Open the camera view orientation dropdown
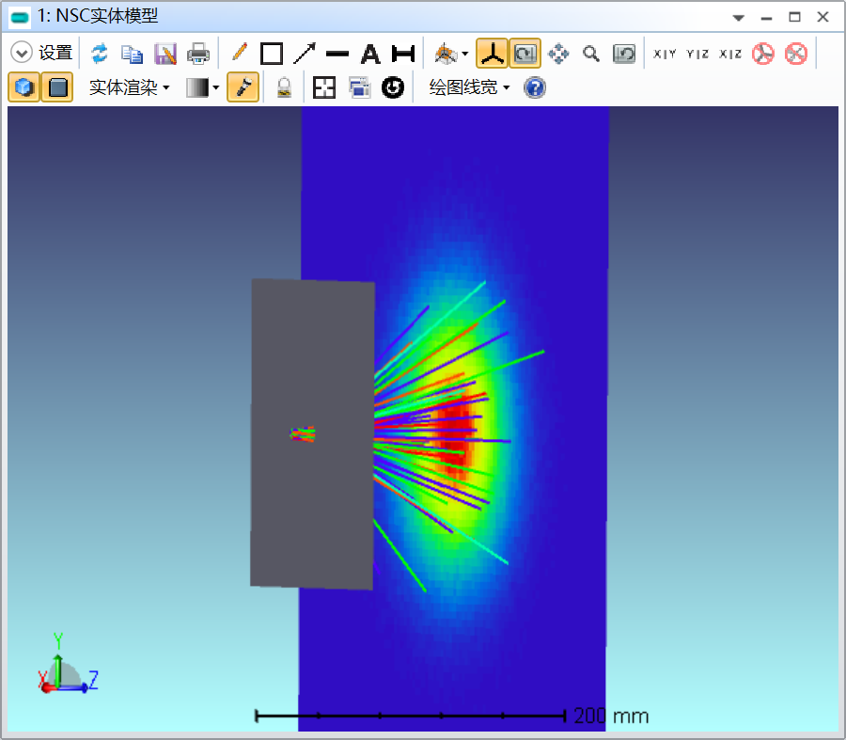 pyautogui.click(x=451, y=54)
